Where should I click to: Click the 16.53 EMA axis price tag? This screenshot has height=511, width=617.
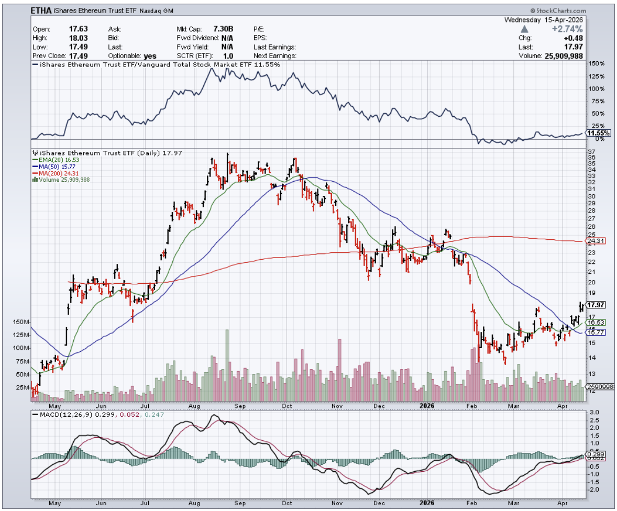pos(597,323)
